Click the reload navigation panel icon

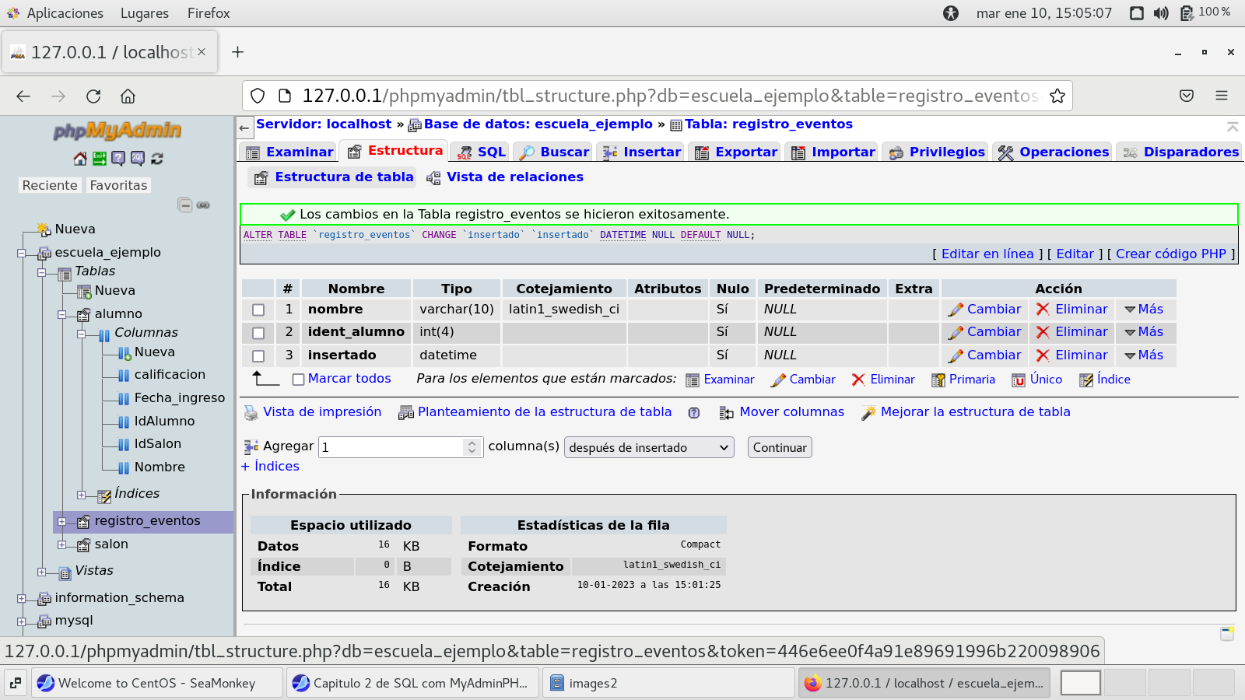[x=157, y=159]
